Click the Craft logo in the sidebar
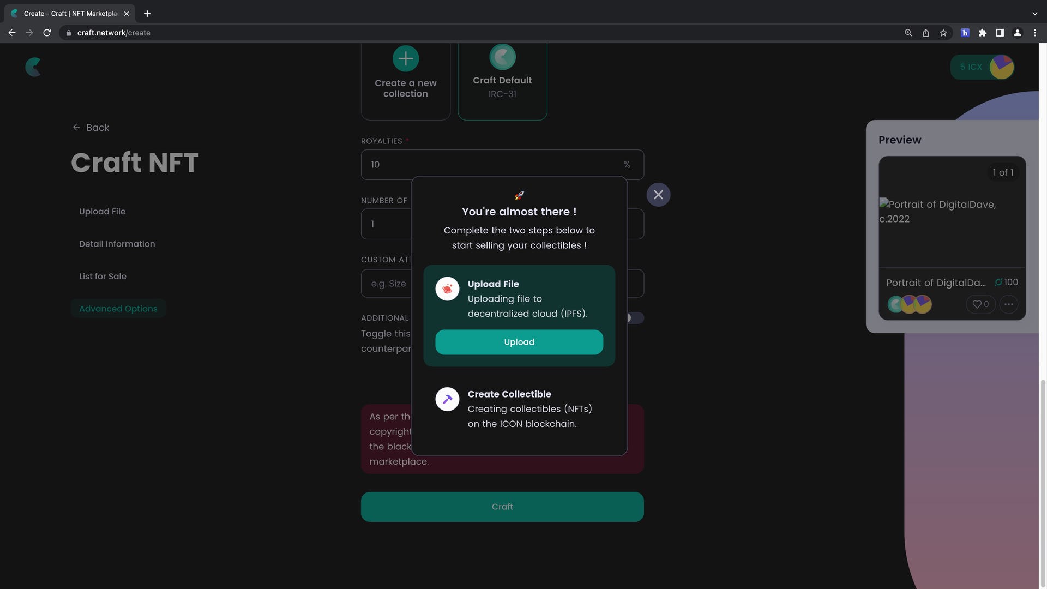The image size is (1047, 589). (33, 67)
